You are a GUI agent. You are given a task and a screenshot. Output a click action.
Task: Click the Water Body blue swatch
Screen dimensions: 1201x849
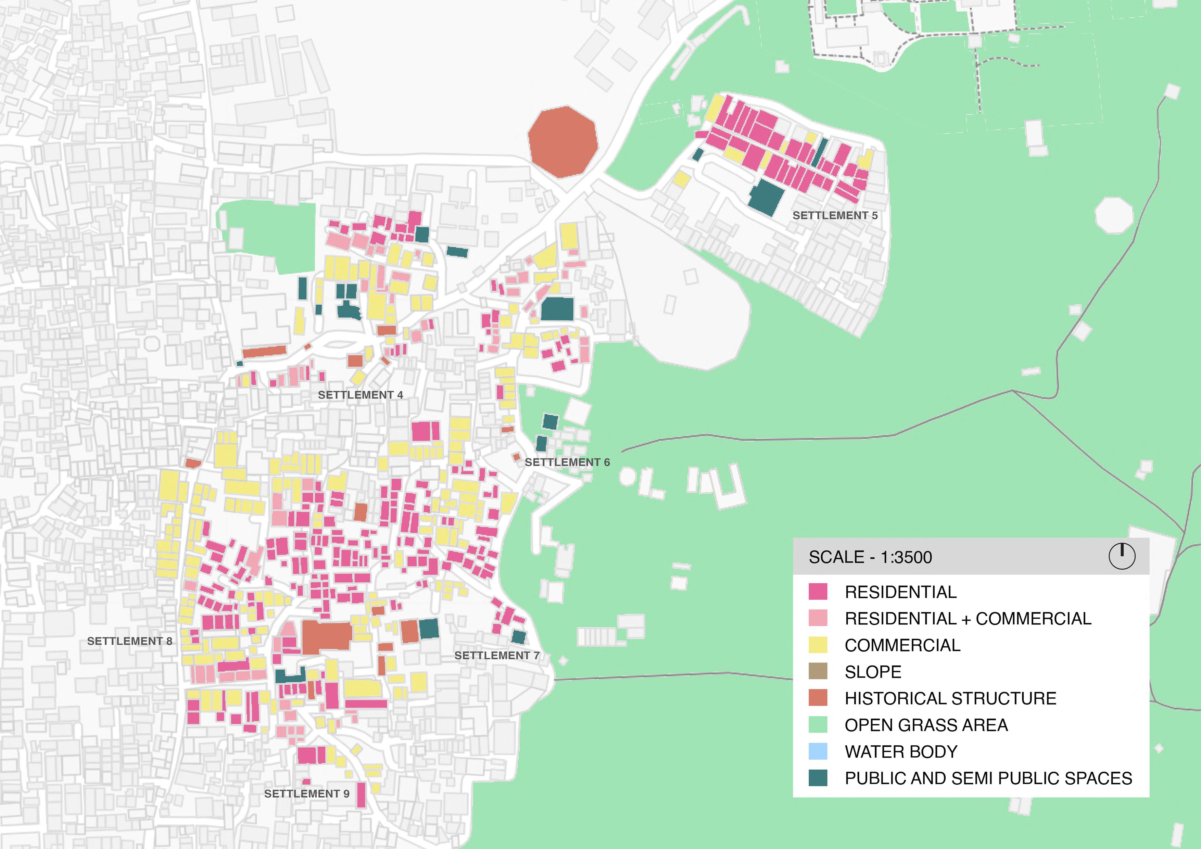tap(818, 751)
